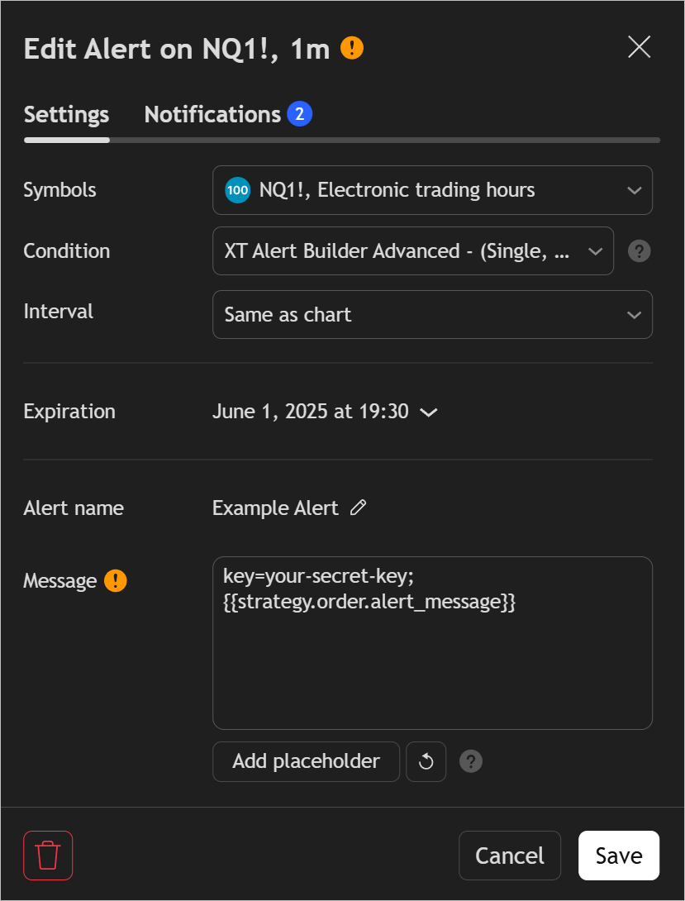Open the Symbols dropdown
The width and height of the screenshot is (685, 901).
click(x=432, y=189)
